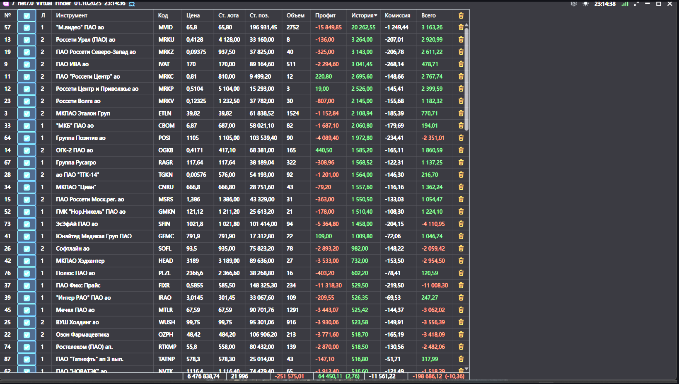Click the robot icon beside the title timestamp
Image resolution: width=679 pixels, height=384 pixels.
132,4
